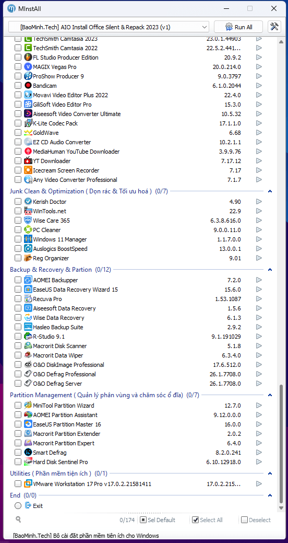The width and height of the screenshot is (288, 543).
Task: Collapse the Partition Management group arrow
Action: [x=270, y=395]
